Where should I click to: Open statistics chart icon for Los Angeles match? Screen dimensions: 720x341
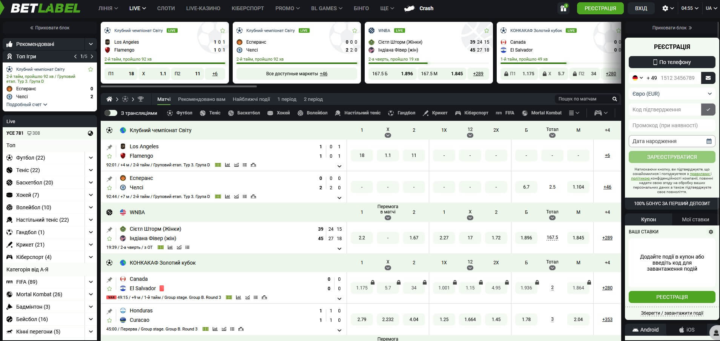[x=227, y=165]
